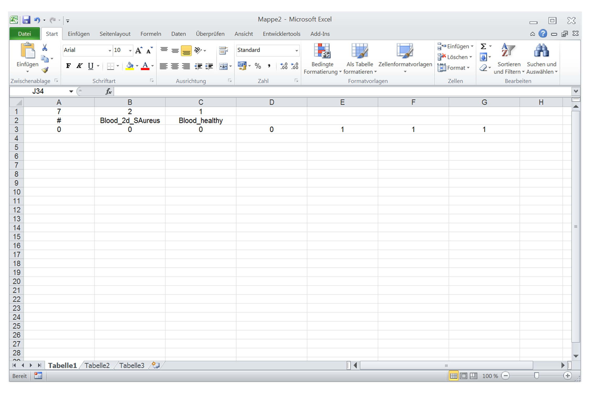Switch to the Formeln ribbon tab

pyautogui.click(x=151, y=34)
